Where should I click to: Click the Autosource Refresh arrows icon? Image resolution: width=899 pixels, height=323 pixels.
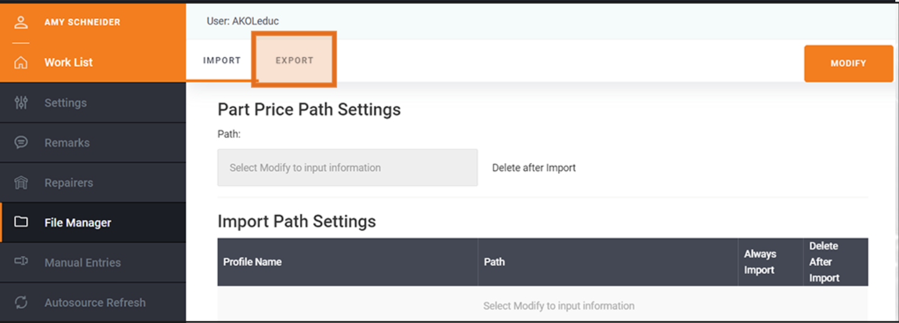point(21,302)
